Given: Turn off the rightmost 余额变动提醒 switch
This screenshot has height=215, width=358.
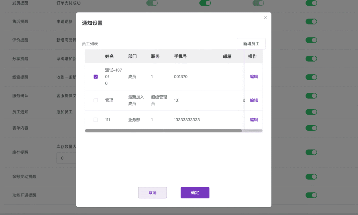Looking at the screenshot, I should click(311, 177).
